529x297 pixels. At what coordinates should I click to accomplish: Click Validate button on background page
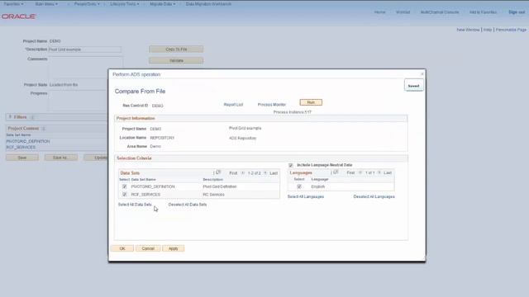[176, 60]
